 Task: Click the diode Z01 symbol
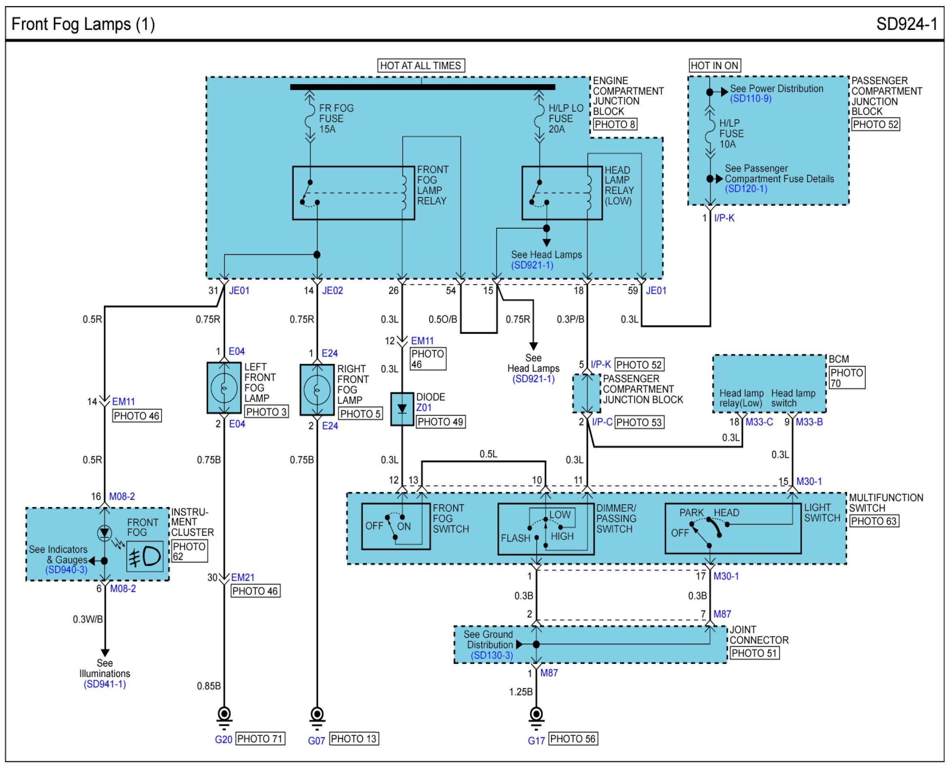tap(402, 409)
